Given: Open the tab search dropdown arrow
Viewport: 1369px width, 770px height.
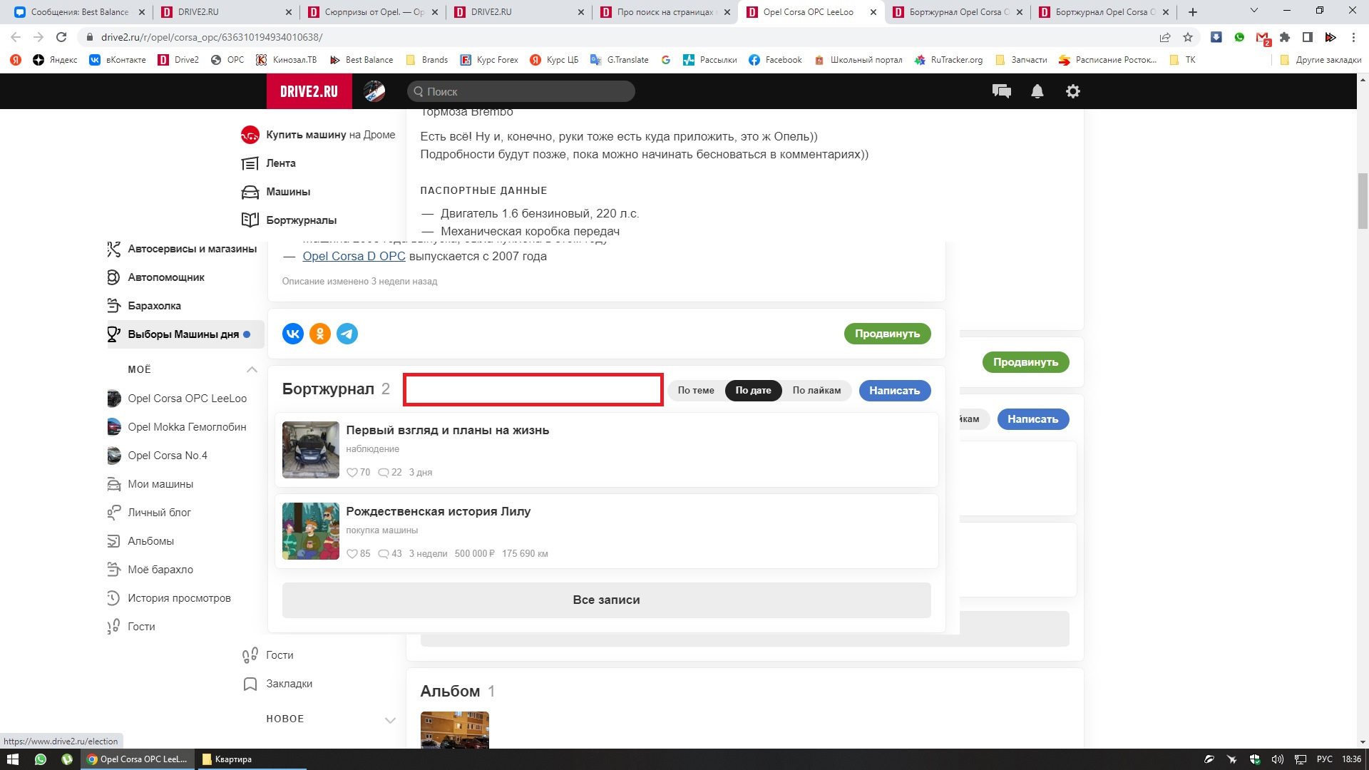Looking at the screenshot, I should (1254, 11).
